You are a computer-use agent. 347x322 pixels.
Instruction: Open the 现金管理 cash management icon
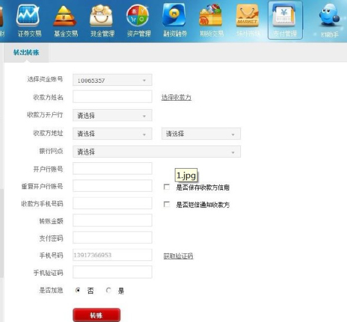click(x=101, y=15)
